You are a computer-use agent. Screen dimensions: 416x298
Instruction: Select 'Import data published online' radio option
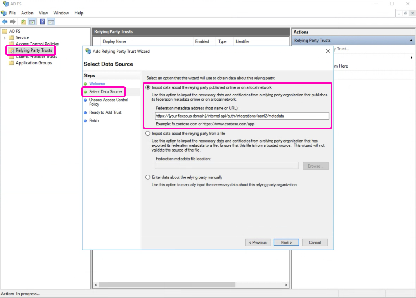(148, 87)
